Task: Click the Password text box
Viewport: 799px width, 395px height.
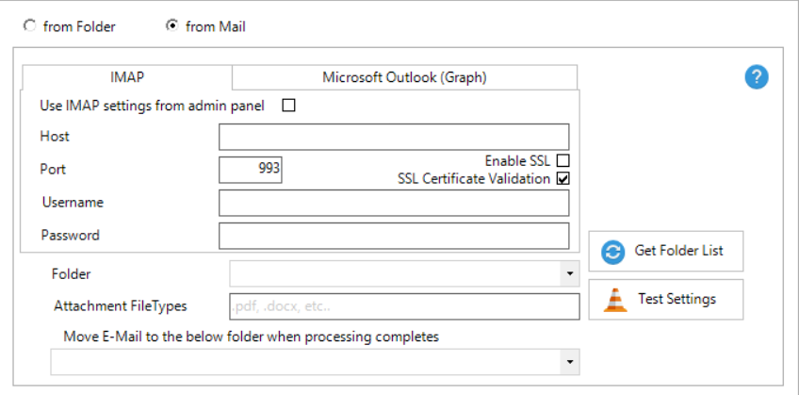Action: [x=394, y=236]
